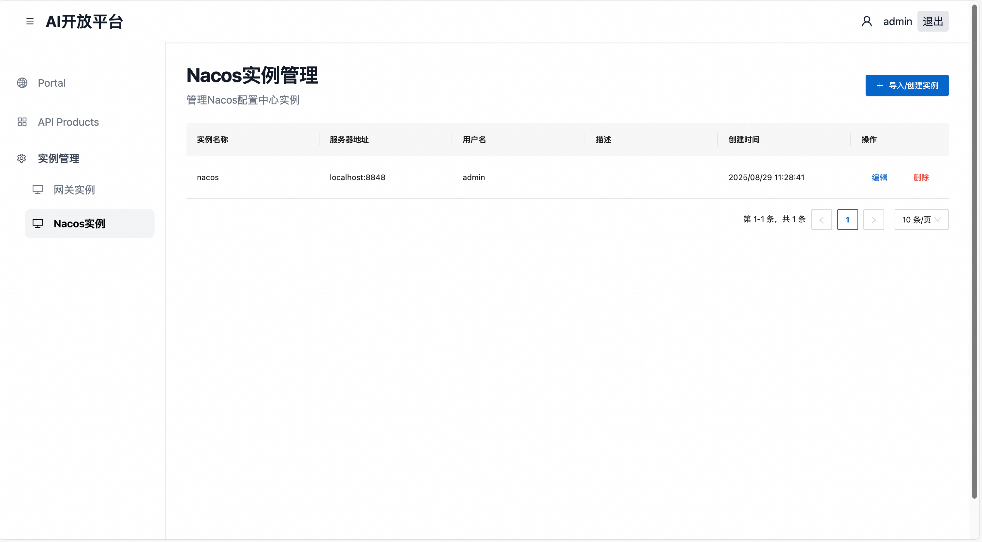This screenshot has height=542, width=982.
Task: Open the API Products menu item
Action: (68, 122)
